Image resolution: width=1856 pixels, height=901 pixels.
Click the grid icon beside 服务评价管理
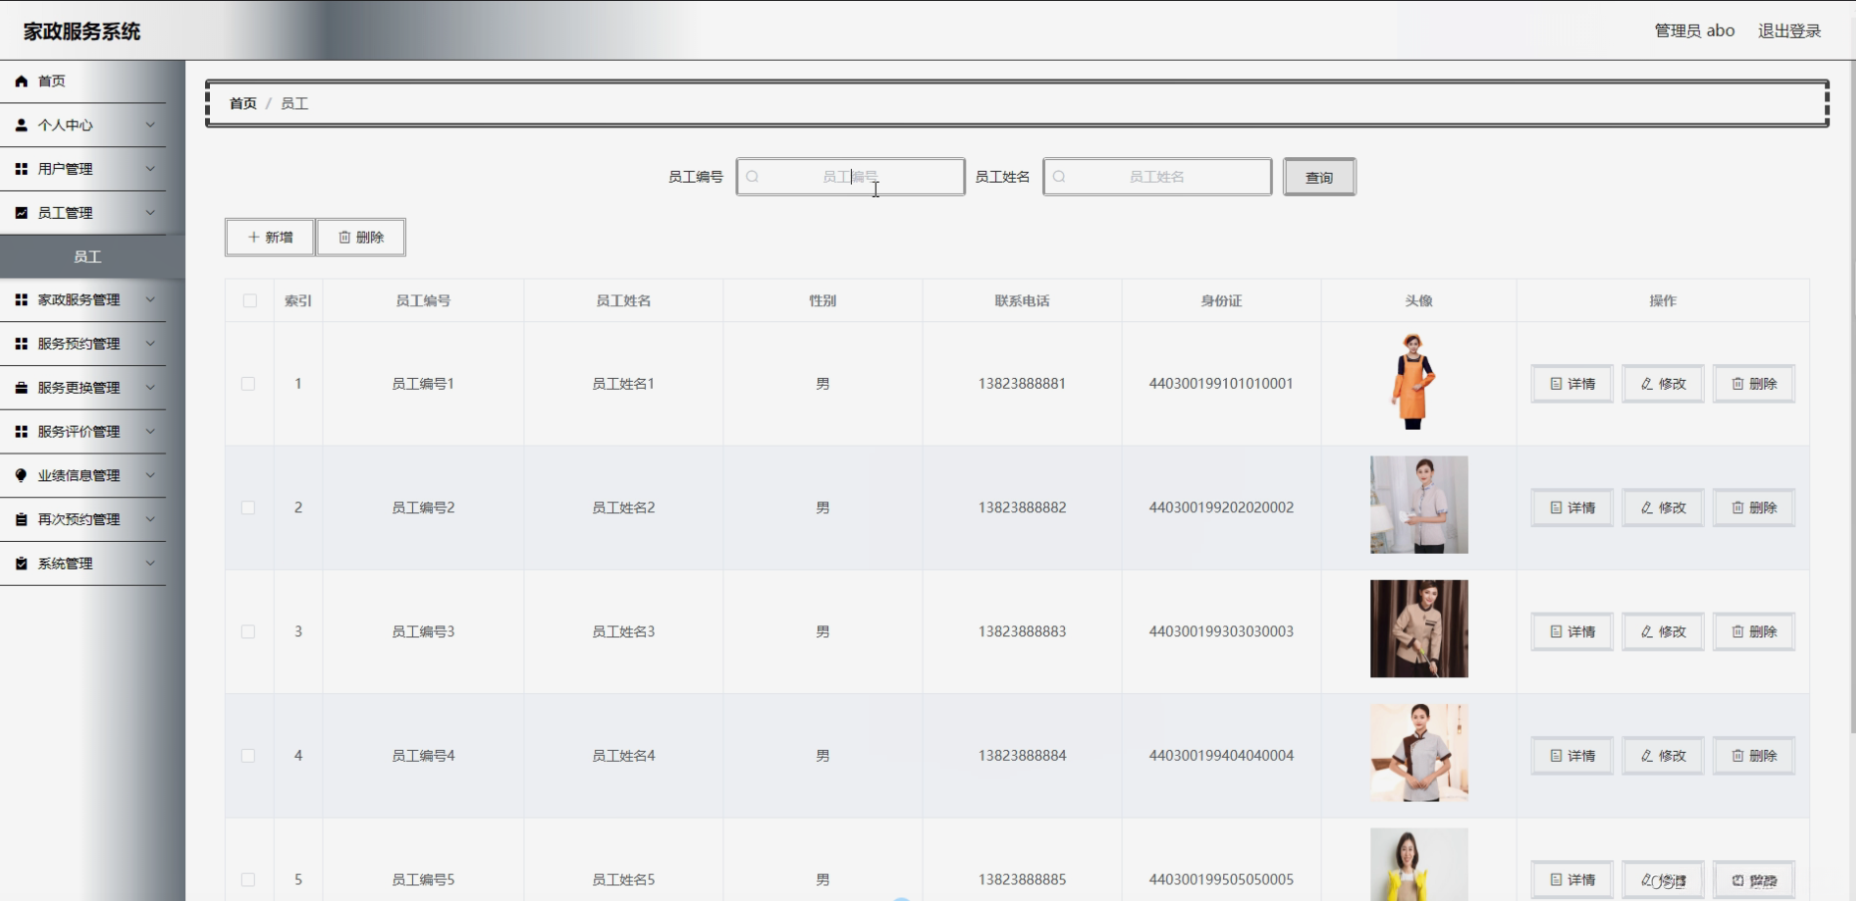coord(21,432)
